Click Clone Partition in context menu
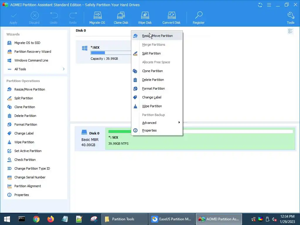The image size is (300, 225). pyautogui.click(x=157, y=71)
